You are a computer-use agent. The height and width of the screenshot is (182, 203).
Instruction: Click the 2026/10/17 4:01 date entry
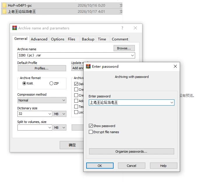click(91, 12)
